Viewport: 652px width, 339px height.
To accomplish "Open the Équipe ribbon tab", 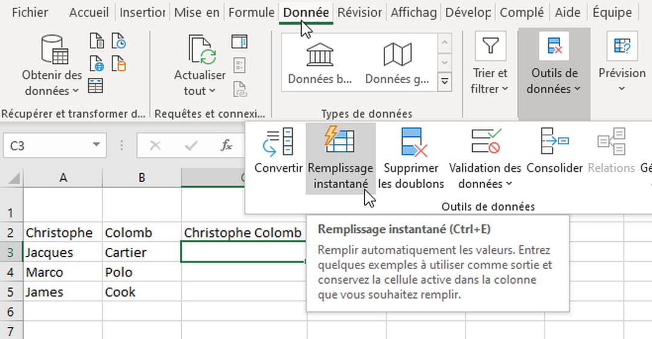I will (612, 13).
